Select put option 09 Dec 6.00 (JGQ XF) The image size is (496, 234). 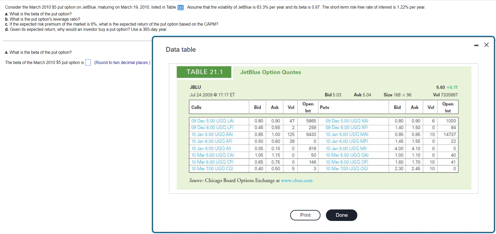click(347, 128)
